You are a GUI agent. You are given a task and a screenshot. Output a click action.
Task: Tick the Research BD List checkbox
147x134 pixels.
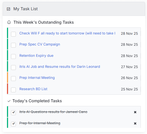click(13, 90)
